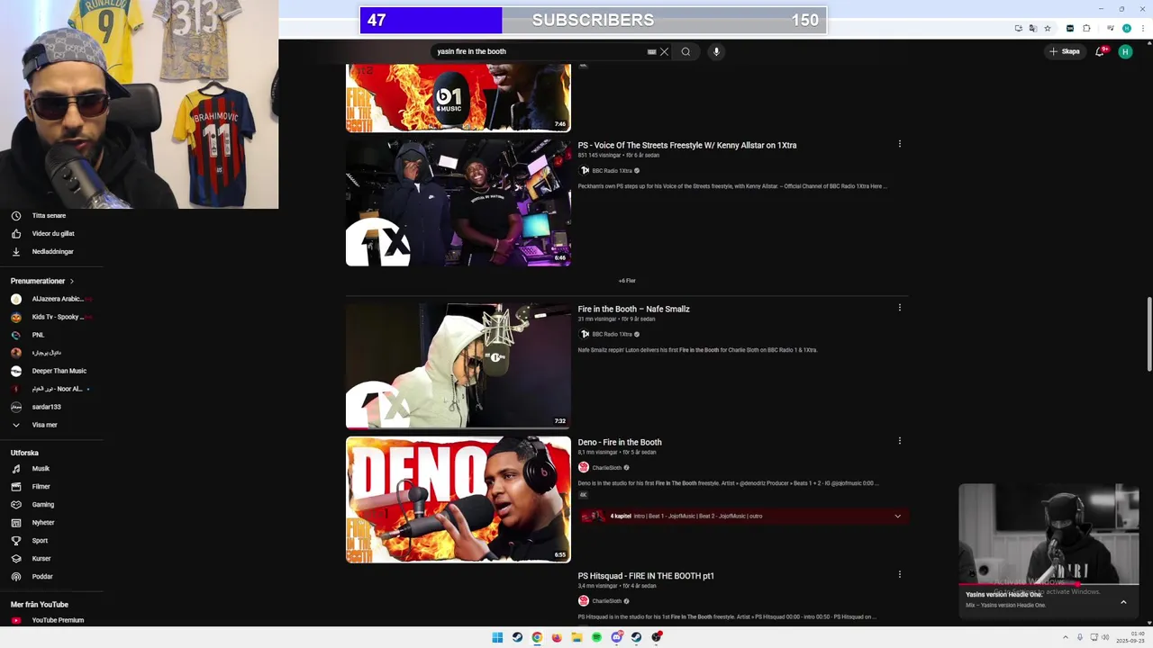Open the translate page icon in address bar
The height and width of the screenshot is (648, 1153).
point(1032,28)
